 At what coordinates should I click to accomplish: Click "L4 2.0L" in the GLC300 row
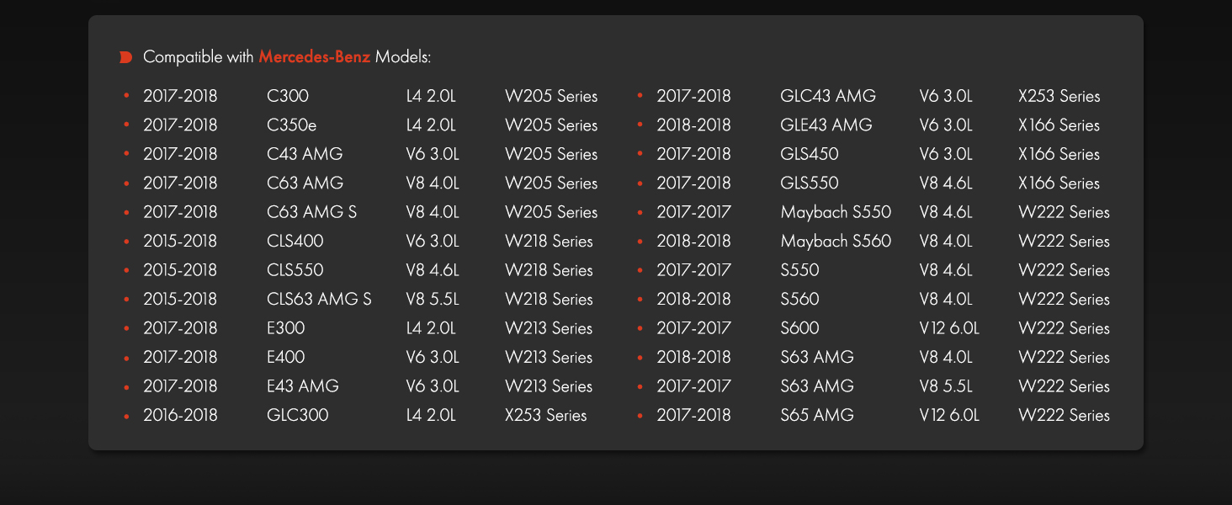[x=431, y=416]
